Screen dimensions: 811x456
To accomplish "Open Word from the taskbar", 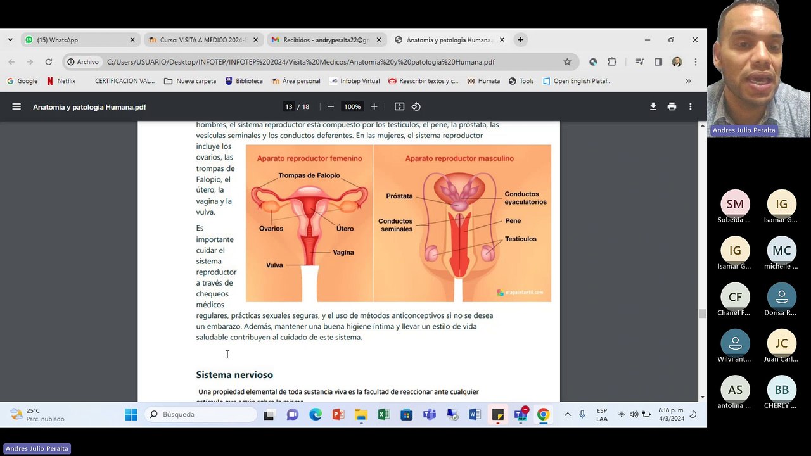I will coord(475,415).
